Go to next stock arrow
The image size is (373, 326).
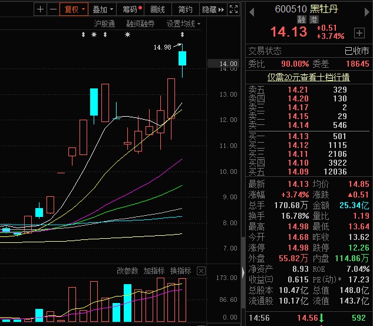(367, 12)
